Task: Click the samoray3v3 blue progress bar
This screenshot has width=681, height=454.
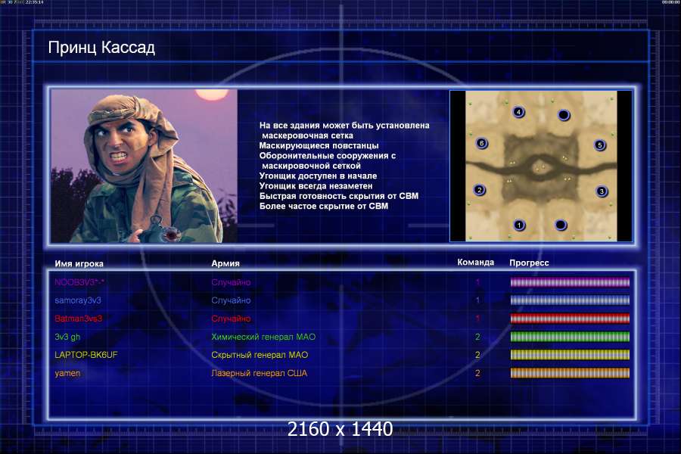Action: [570, 300]
